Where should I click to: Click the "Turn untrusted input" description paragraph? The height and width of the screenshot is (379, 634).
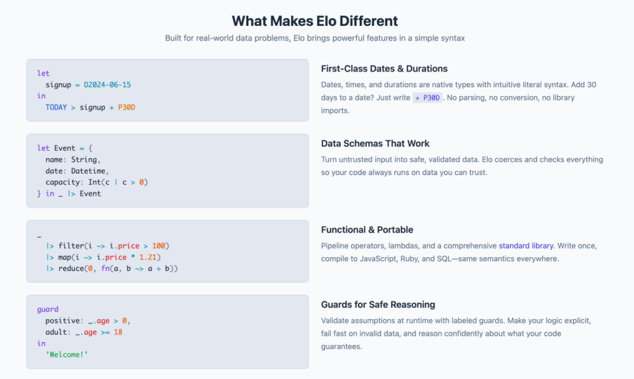point(461,166)
